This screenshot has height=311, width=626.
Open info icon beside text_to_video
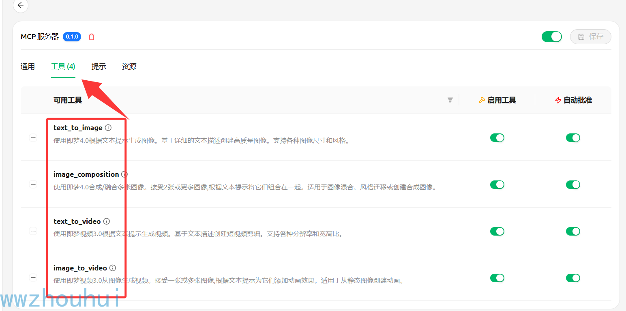(107, 221)
